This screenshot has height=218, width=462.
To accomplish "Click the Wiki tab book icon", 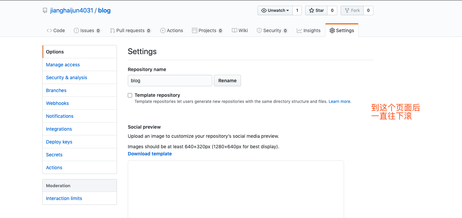I will tap(234, 30).
